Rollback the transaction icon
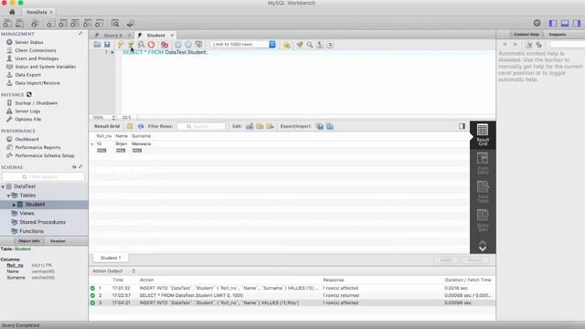The image size is (585, 329). 188,45
